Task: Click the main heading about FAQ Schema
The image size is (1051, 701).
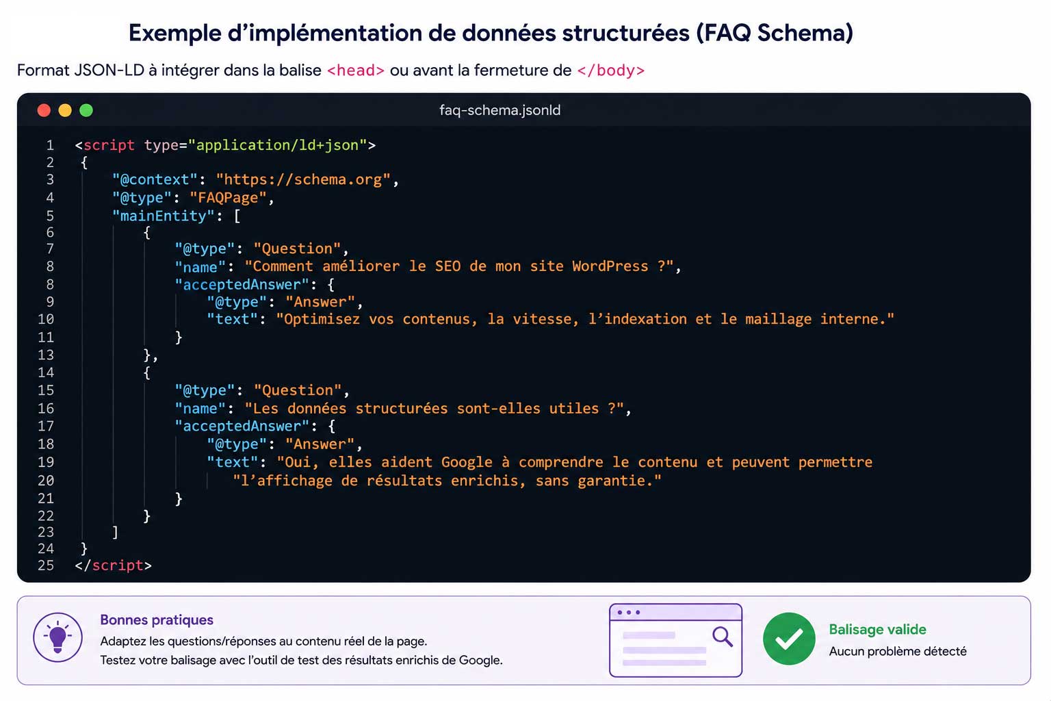Action: tap(491, 33)
